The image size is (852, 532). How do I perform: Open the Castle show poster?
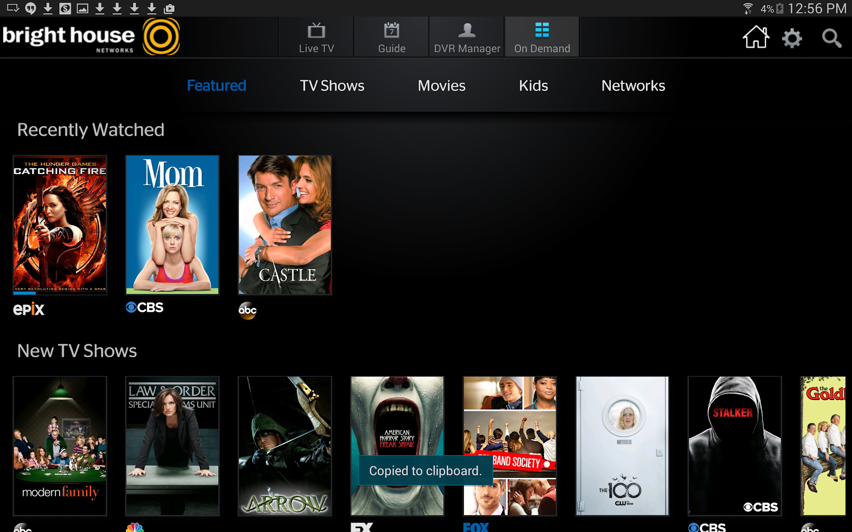pos(285,225)
